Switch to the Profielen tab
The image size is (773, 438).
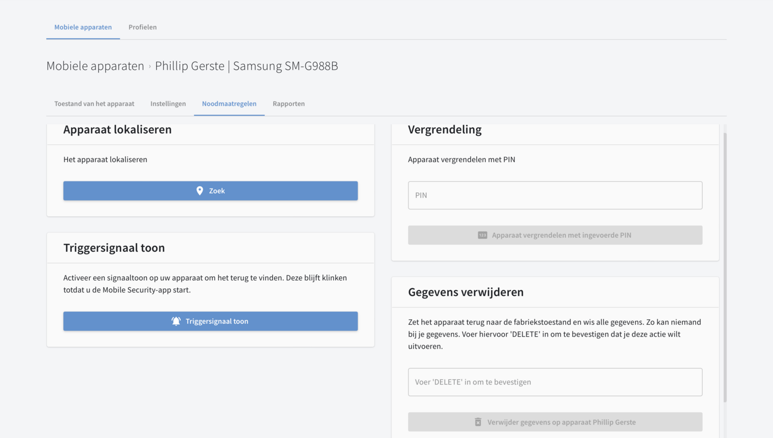(142, 27)
